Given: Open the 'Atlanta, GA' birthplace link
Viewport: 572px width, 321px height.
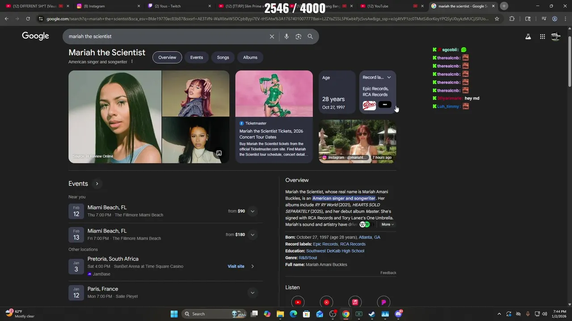Looking at the screenshot, I should pos(370,237).
